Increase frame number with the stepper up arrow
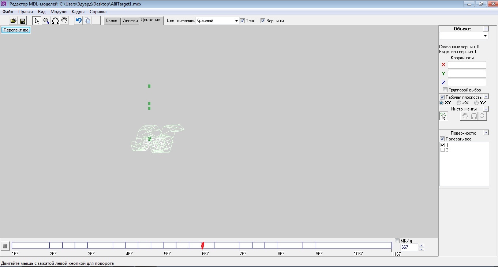Viewport: 498px width, 267px height. click(x=421, y=245)
